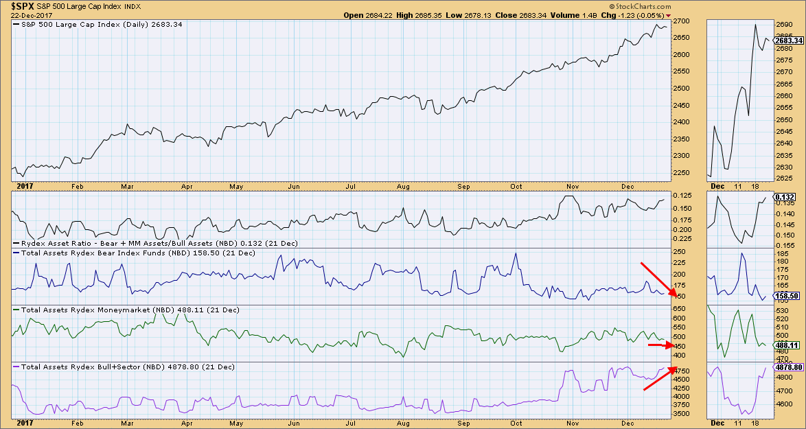
Task: Click the 2690 label in December zoom panel
Action: (x=783, y=25)
